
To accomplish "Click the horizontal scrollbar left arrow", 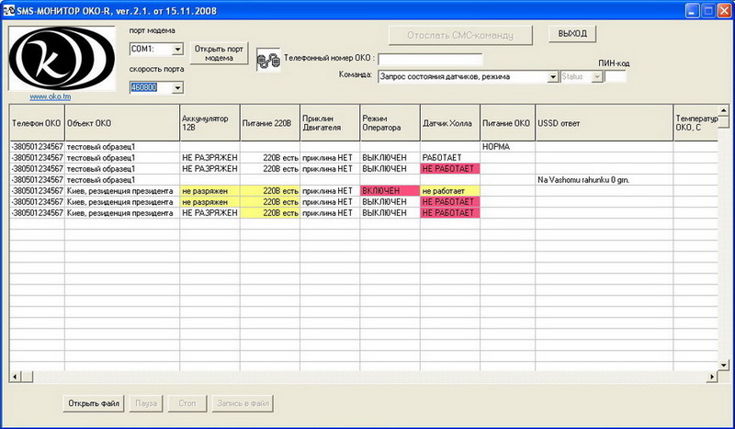I will [15, 378].
